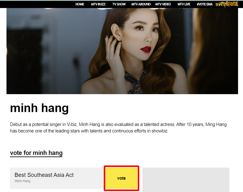Click the #verySpecial logo
The height and width of the screenshot is (192, 243).
[227, 4]
